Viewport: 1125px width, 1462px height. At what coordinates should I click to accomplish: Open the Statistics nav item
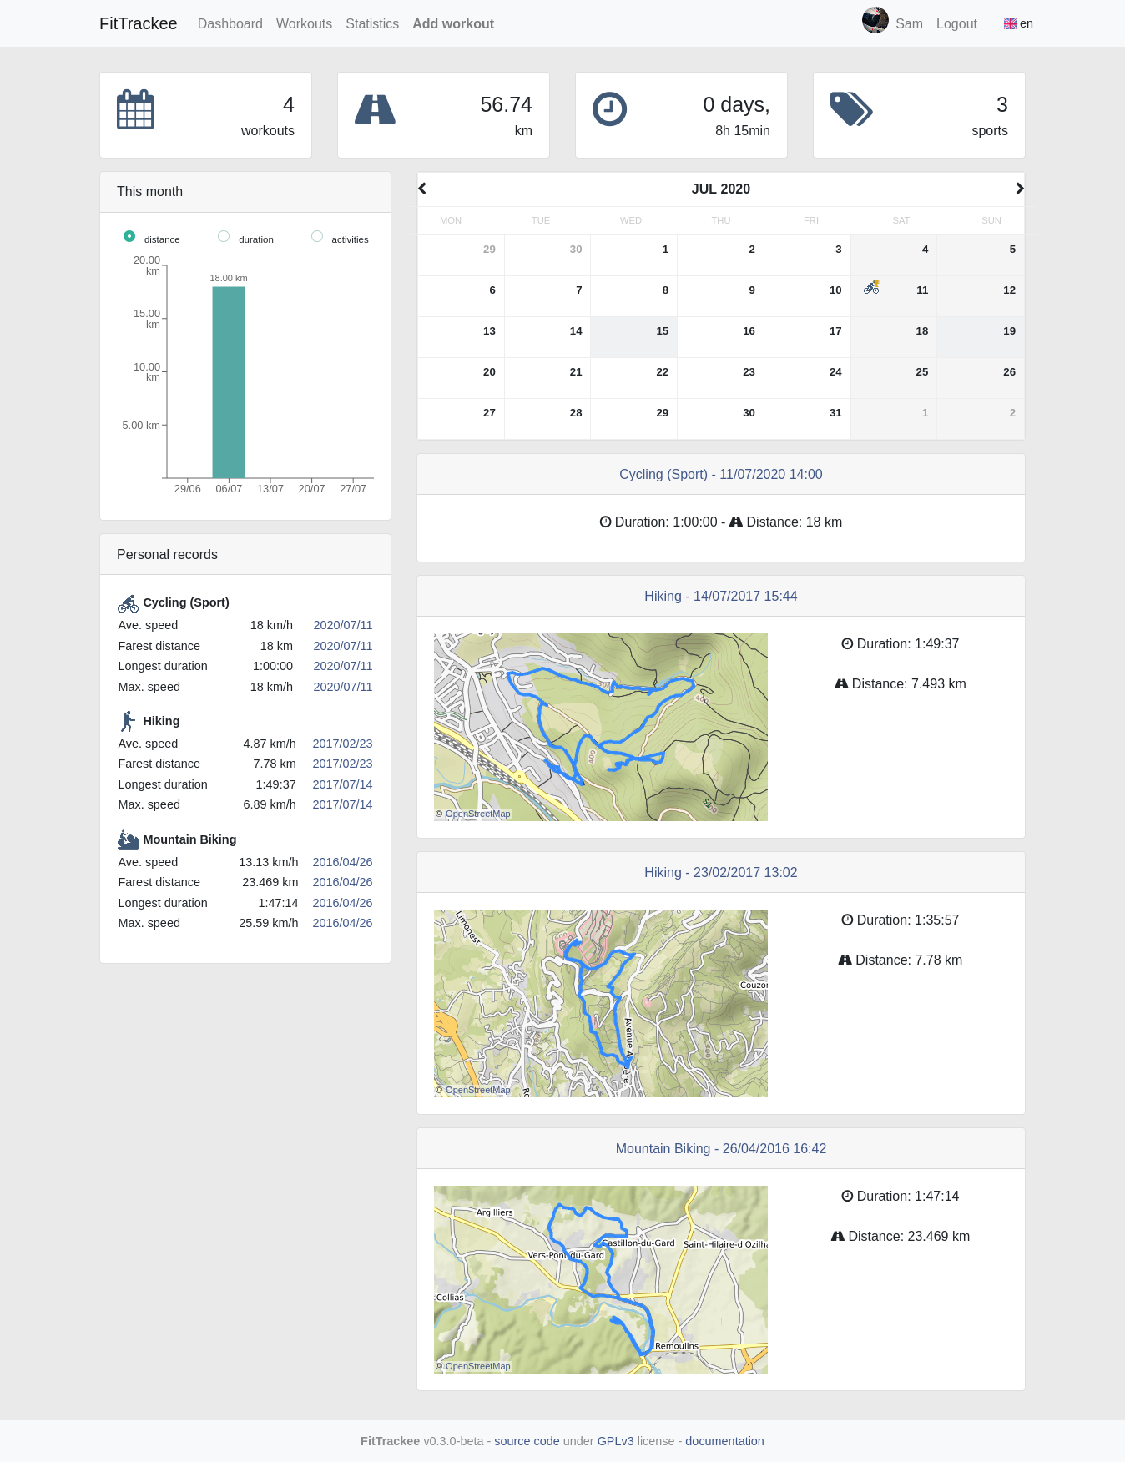point(372,23)
